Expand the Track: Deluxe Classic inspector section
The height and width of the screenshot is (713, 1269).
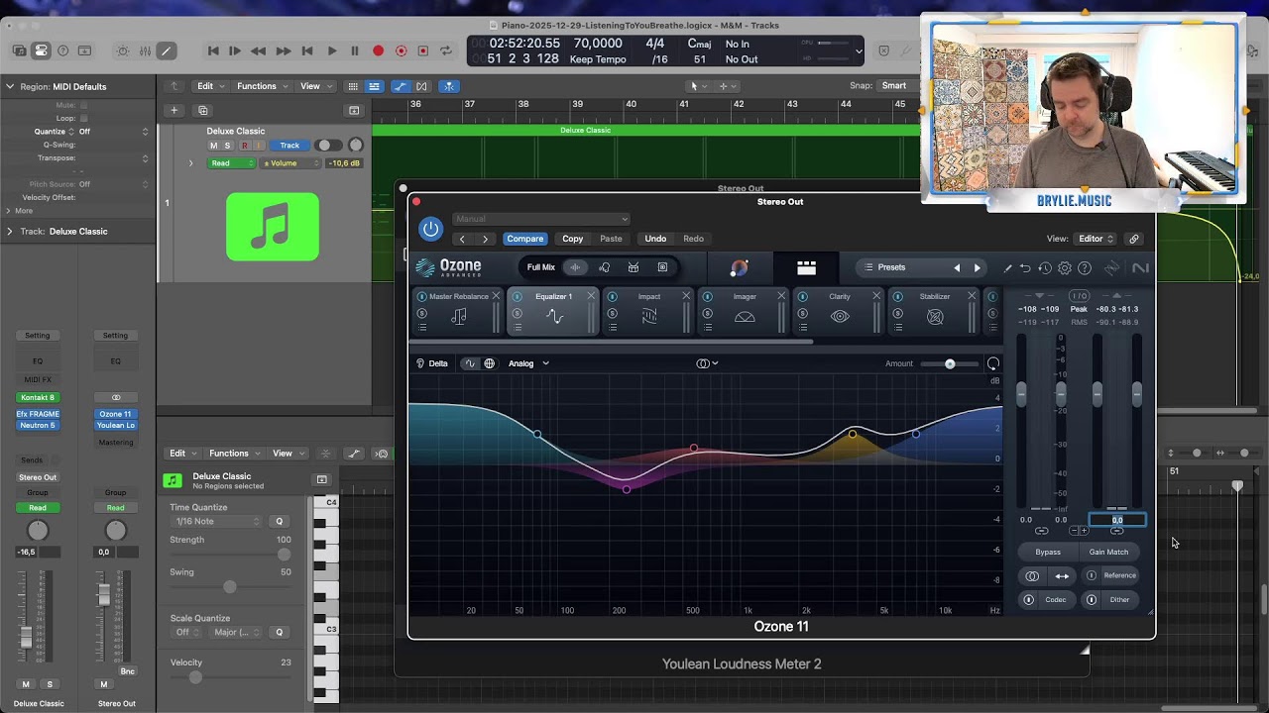tap(10, 232)
